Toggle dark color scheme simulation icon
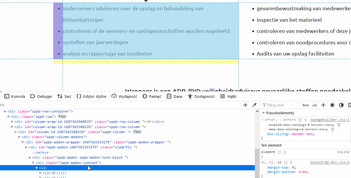351x178 pixels. click(x=341, y=105)
